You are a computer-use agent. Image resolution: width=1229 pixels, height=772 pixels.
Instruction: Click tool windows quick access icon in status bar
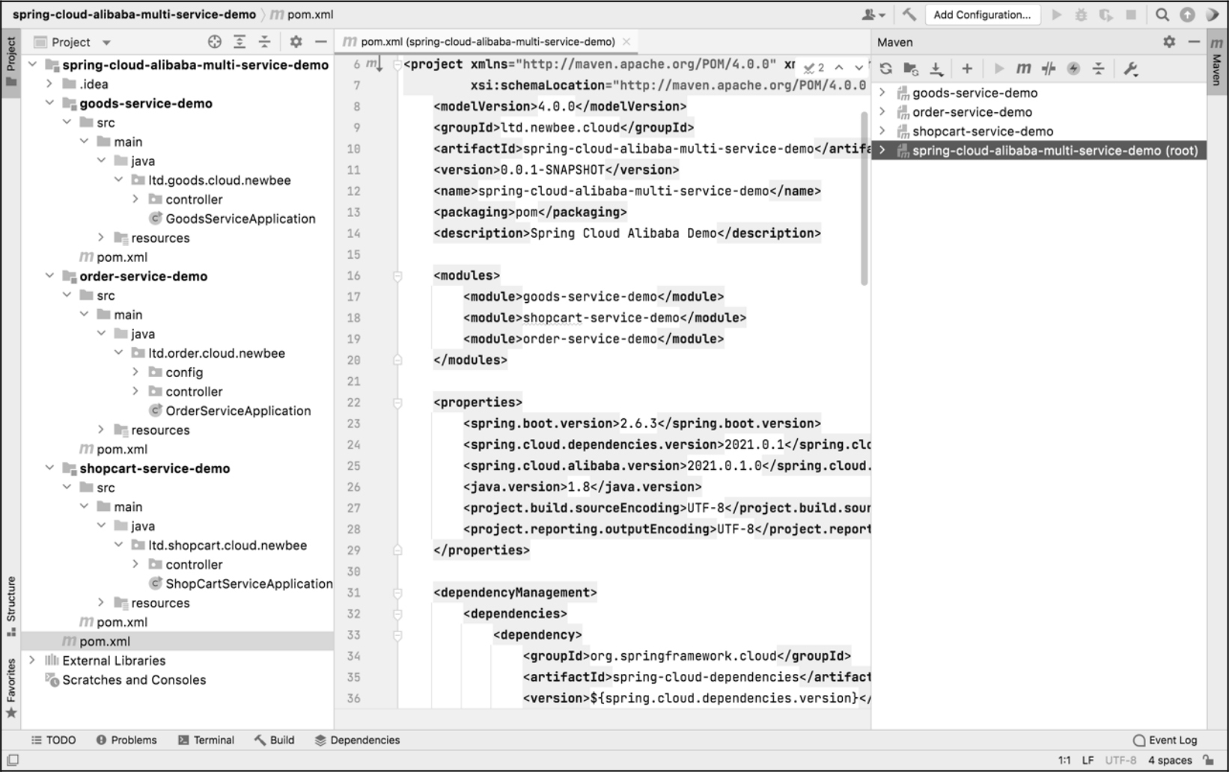[x=12, y=760]
